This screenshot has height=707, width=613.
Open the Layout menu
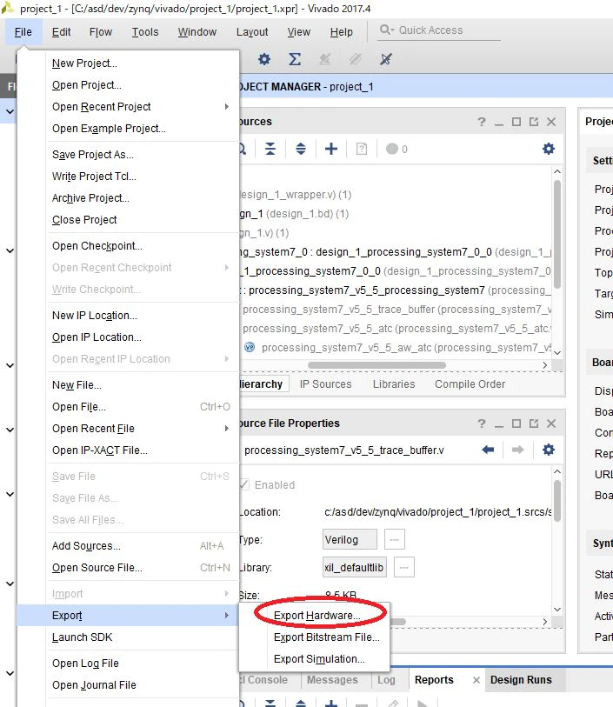point(252,32)
